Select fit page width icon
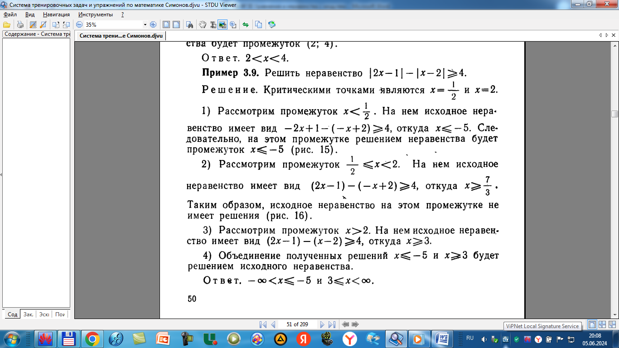 point(177,24)
